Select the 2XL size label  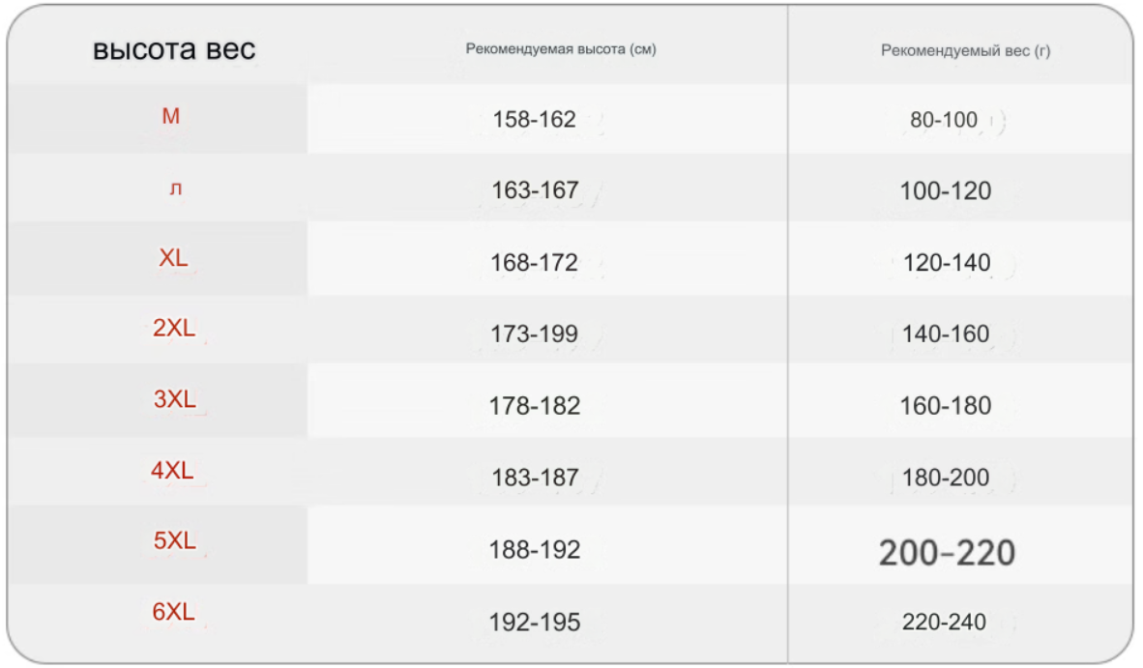174,328
